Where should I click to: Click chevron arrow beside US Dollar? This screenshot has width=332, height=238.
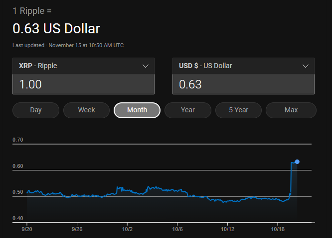pos(305,66)
